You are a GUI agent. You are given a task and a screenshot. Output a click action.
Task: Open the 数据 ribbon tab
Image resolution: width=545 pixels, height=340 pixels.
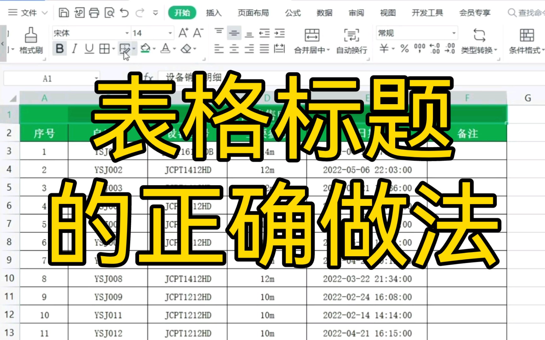325,13
